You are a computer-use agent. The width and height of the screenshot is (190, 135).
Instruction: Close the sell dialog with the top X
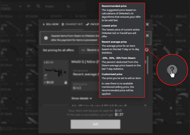pyautogui.click(x=147, y=24)
